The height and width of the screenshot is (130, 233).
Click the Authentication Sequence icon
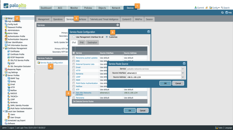(x=6, y=39)
